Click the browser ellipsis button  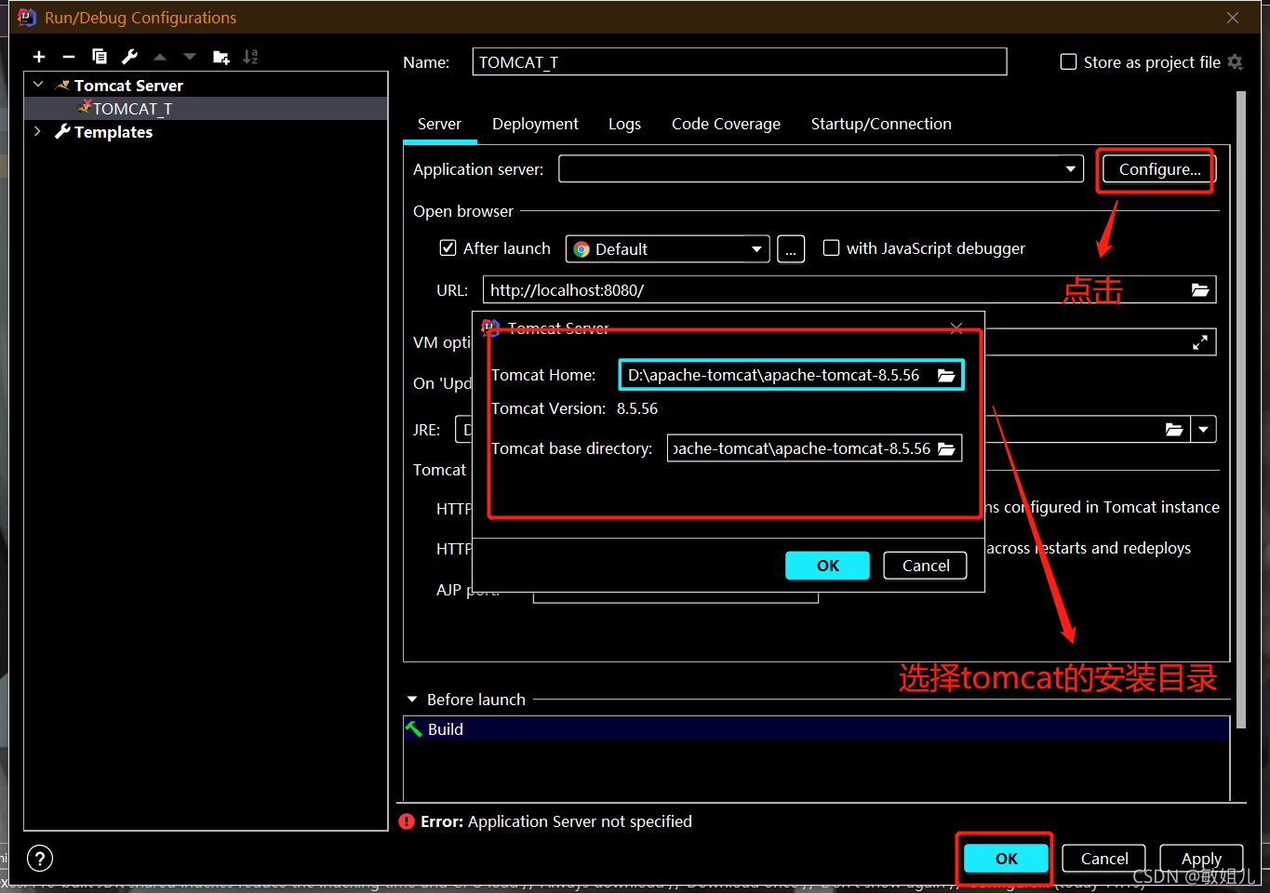[x=791, y=249]
